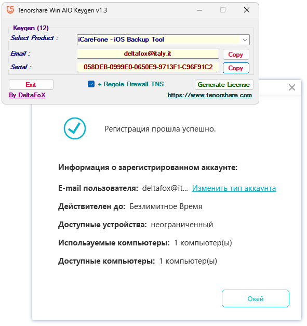This screenshot has height=326, width=307.
Task: Click the Generate License button
Action: tap(224, 85)
